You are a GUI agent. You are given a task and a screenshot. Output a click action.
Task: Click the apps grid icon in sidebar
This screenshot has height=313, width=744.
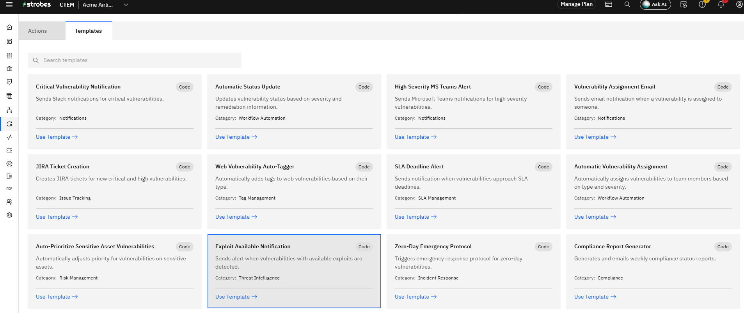click(x=9, y=56)
